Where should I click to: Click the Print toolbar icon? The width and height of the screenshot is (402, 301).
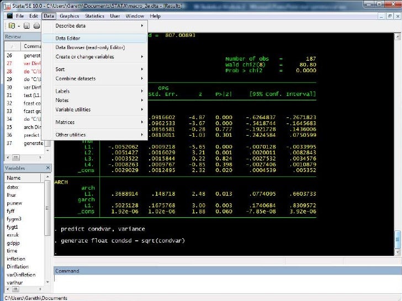point(36,26)
